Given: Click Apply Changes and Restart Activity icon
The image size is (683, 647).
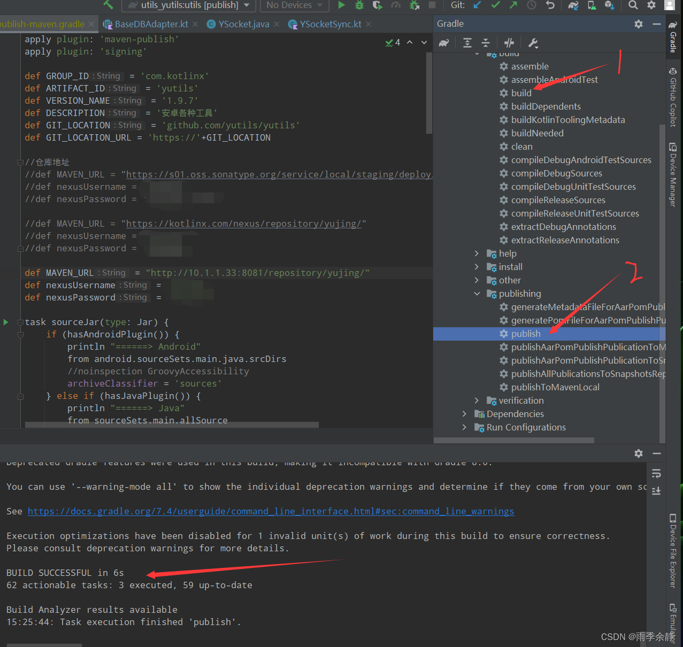Looking at the screenshot, I should [414, 5].
